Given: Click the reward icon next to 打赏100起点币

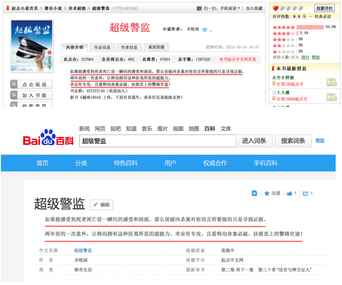Looking at the screenshot, I should [x=332, y=82].
